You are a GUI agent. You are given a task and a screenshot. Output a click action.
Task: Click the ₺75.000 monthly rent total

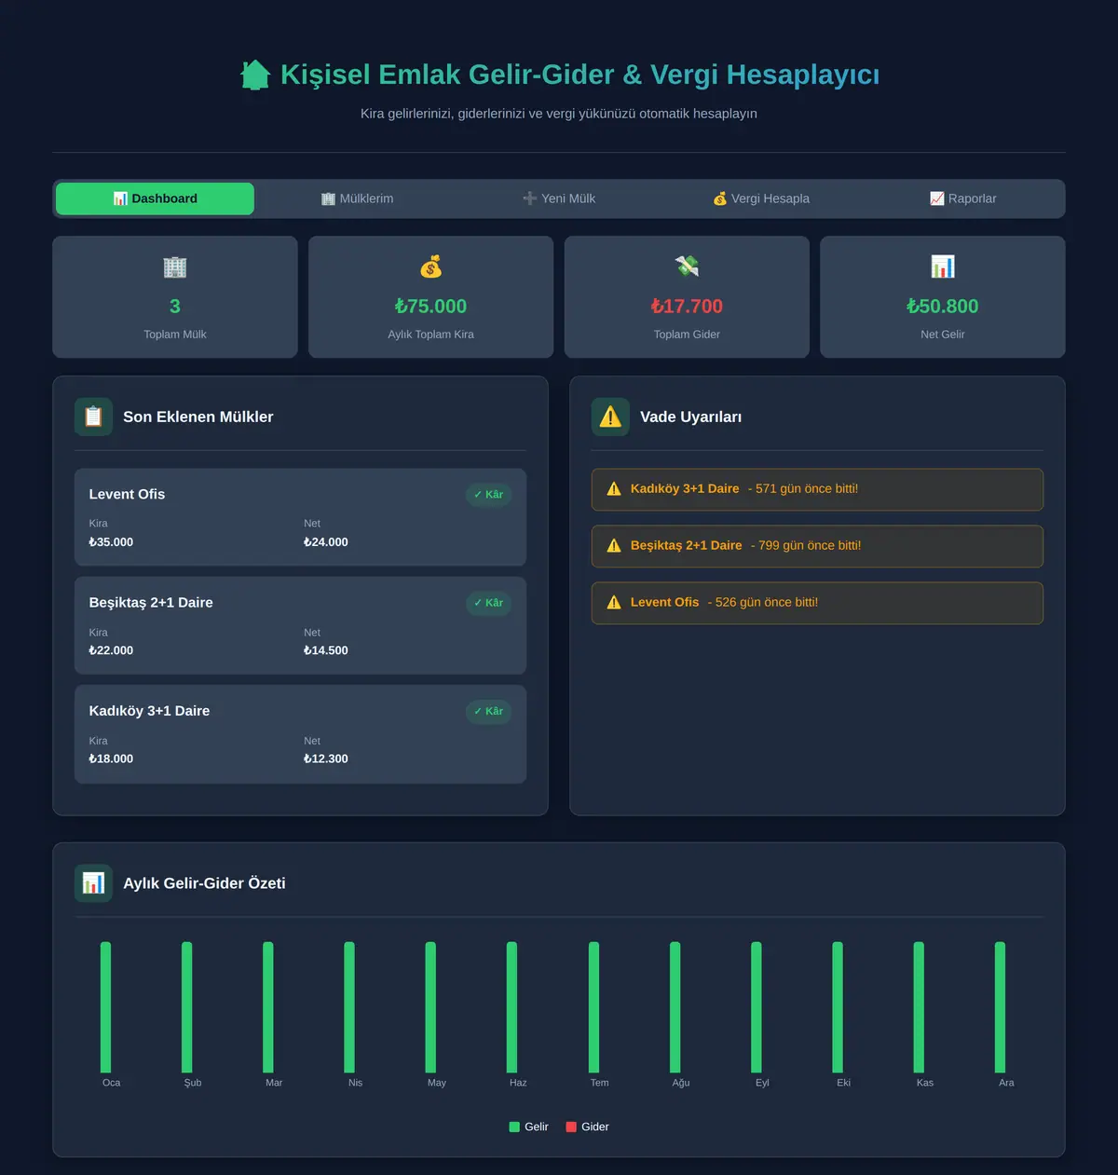click(x=430, y=306)
